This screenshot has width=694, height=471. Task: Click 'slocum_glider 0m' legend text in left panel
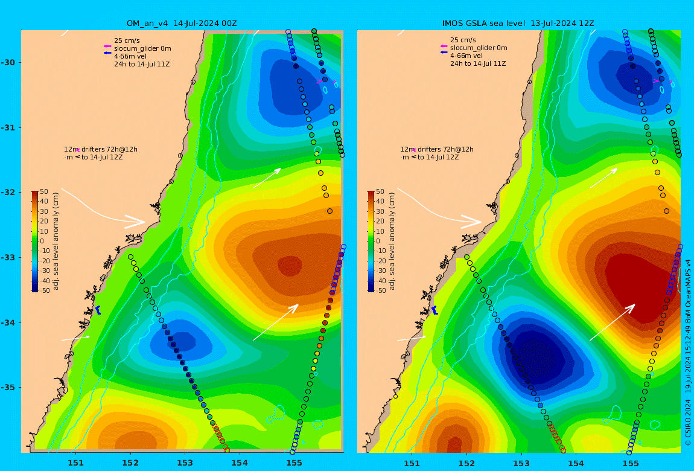pyautogui.click(x=142, y=49)
